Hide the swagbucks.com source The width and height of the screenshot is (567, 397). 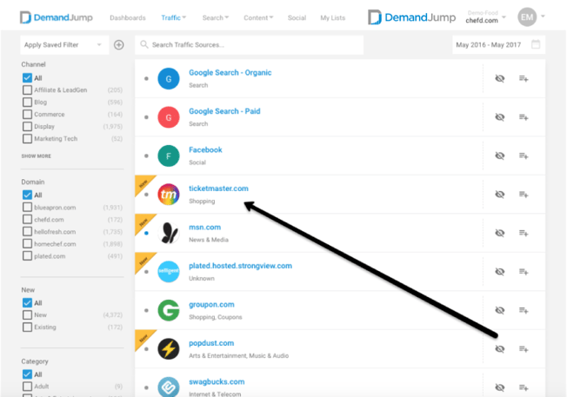[x=500, y=387]
